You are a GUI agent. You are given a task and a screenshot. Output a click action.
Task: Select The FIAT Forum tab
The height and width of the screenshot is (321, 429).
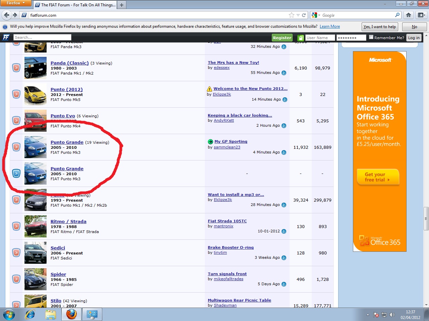coord(75,5)
